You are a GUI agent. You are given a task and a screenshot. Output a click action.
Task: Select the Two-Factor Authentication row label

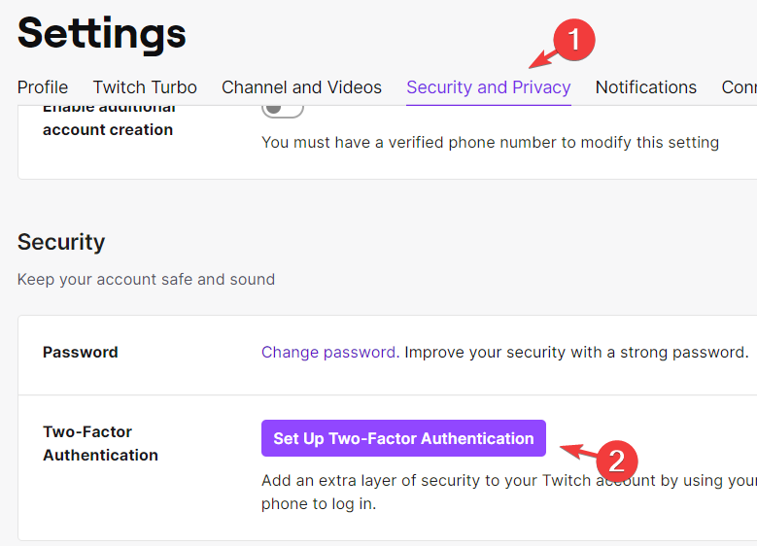(x=100, y=443)
